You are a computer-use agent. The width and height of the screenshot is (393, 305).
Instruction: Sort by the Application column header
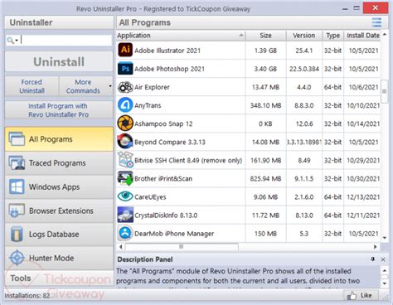click(181, 36)
